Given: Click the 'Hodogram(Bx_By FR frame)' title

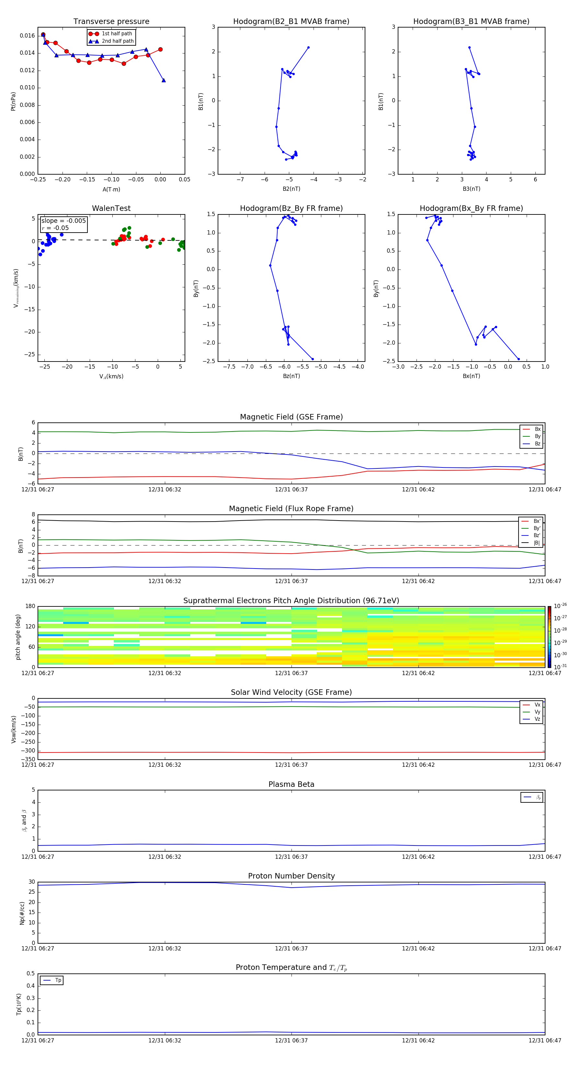Looking at the screenshot, I should 471,208.
